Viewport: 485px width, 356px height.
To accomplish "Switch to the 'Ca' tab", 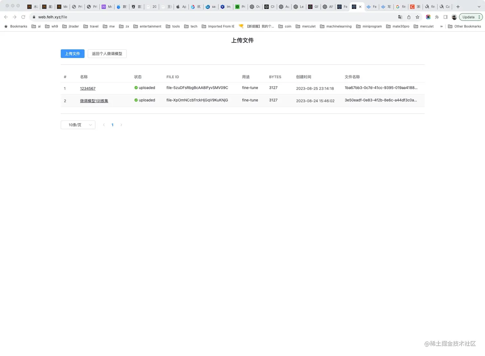I will (x=445, y=6).
